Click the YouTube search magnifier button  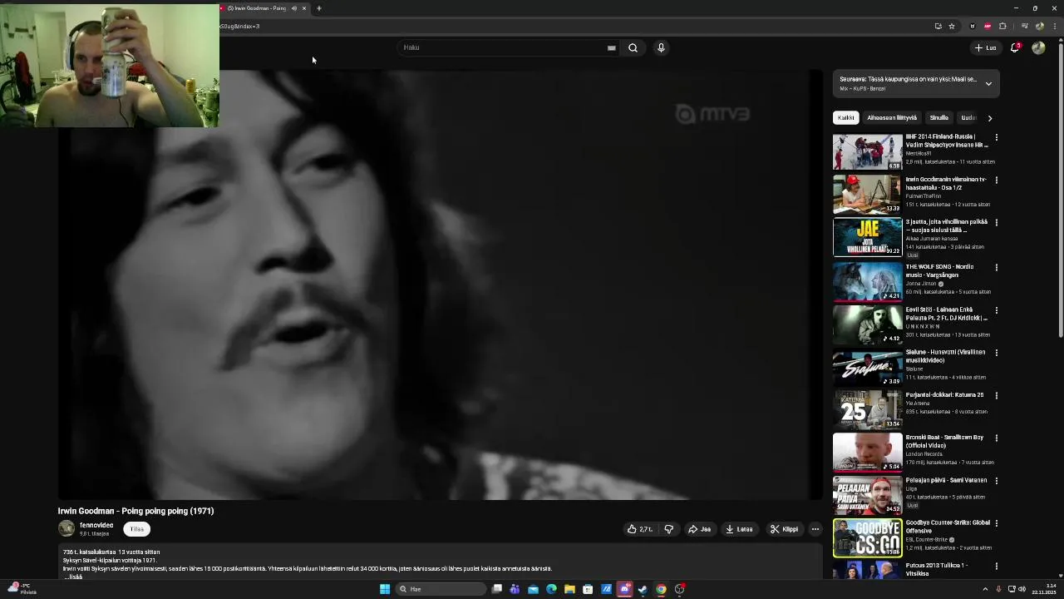pos(633,47)
